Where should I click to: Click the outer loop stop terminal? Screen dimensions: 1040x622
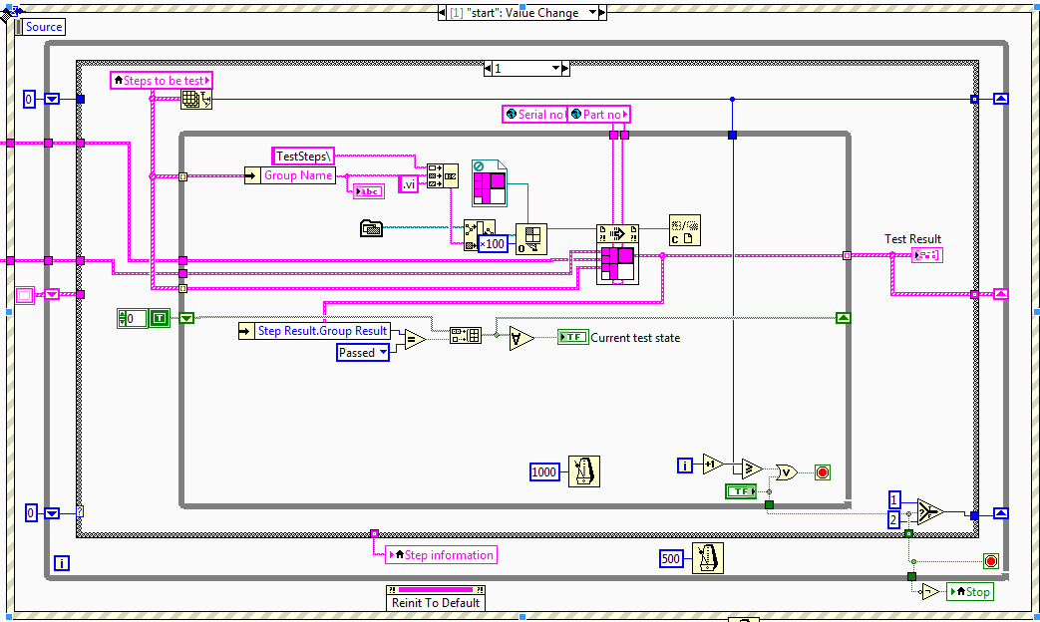pyautogui.click(x=991, y=561)
